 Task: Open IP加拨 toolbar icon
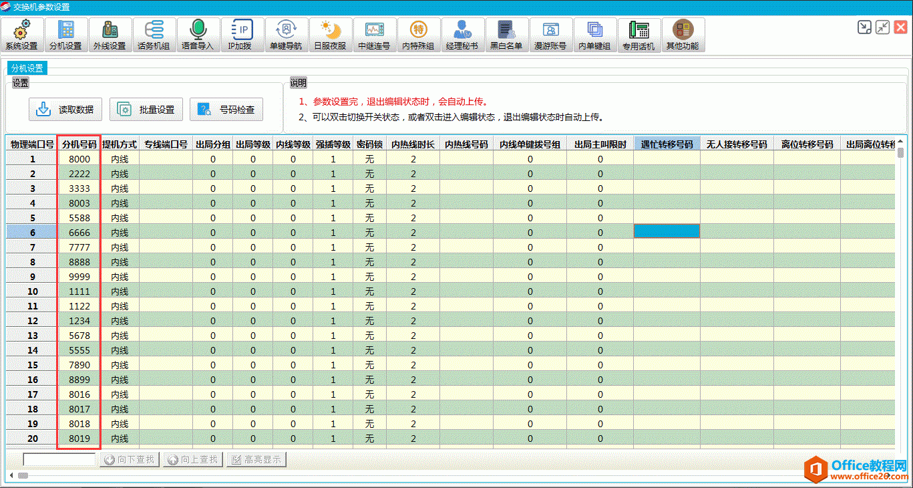pos(242,35)
